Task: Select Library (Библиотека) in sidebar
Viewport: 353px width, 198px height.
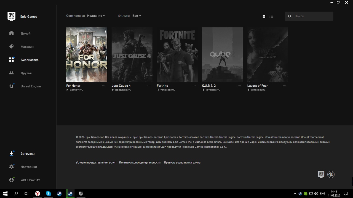Action: coord(30,60)
